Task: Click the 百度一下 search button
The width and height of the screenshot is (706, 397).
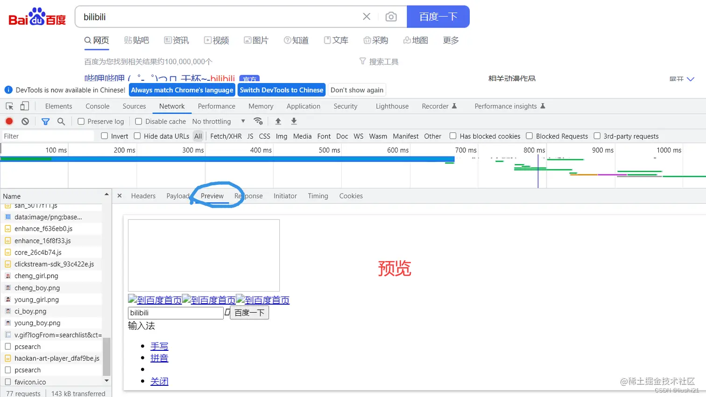Action: [x=438, y=16]
